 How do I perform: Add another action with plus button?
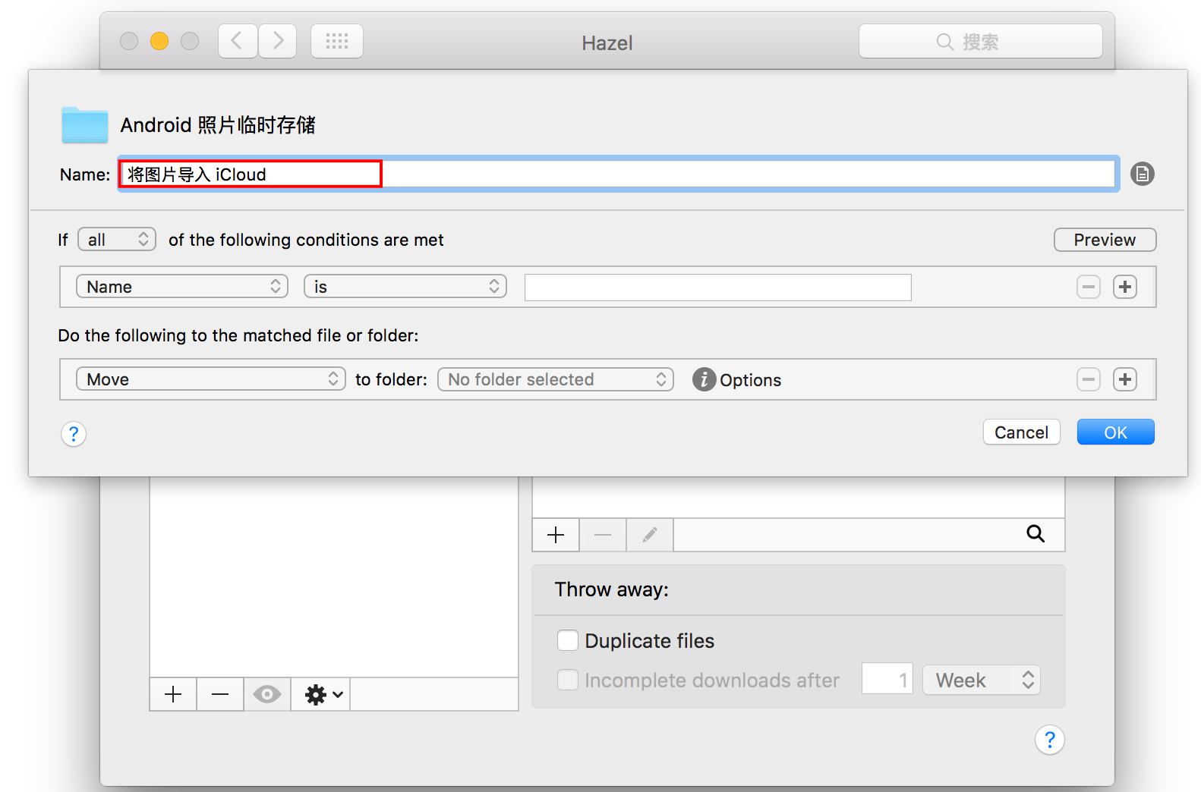1124,379
